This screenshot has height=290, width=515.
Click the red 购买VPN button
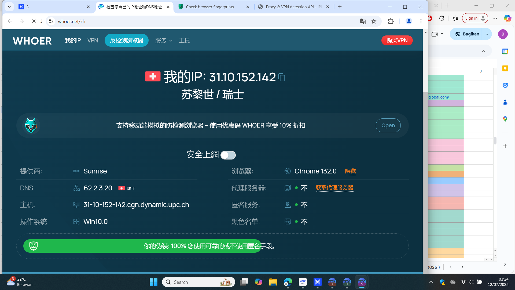point(397,40)
